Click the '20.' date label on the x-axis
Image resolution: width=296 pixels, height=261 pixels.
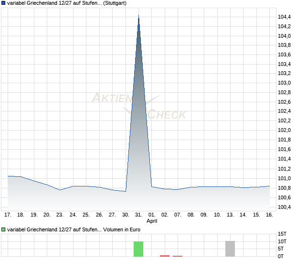47,215
